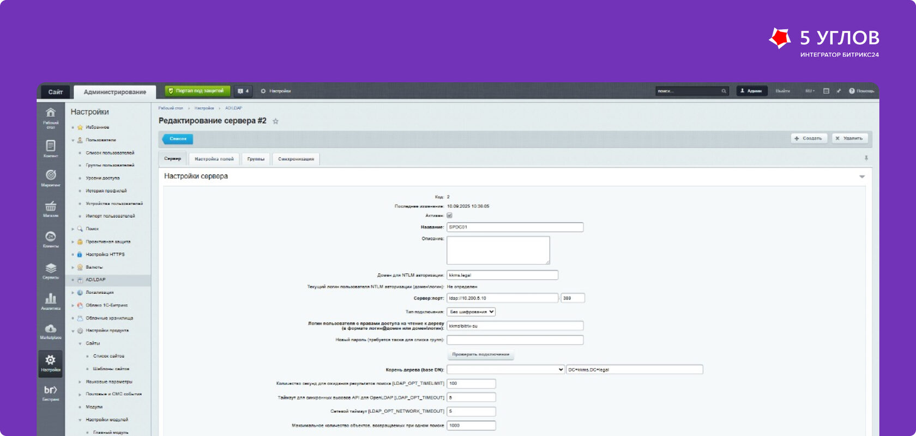Image resolution: width=916 pixels, height=436 pixels.
Task: Select AD/LDAP in settings tree
Action: 95,280
